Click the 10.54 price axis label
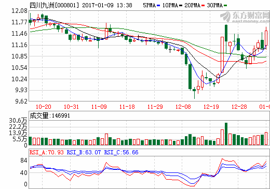 (x=19, y=68)
